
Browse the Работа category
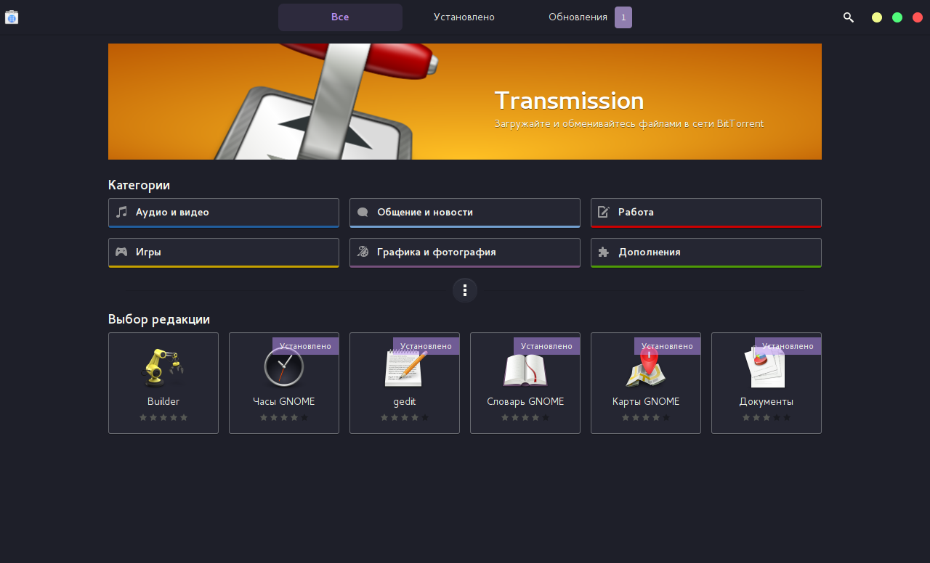(x=706, y=213)
